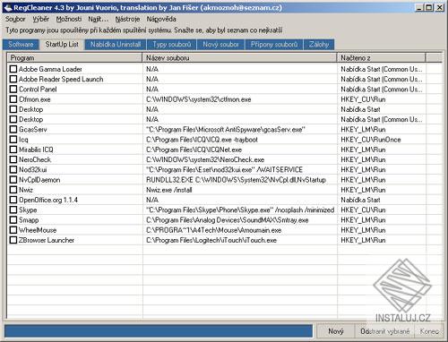448x342 pixels.
Task: Select the A4Tech Amoumain.exe path cell
Action: point(214,230)
